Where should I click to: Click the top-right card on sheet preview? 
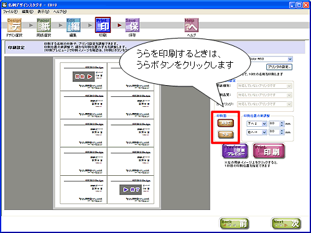pos(131,76)
